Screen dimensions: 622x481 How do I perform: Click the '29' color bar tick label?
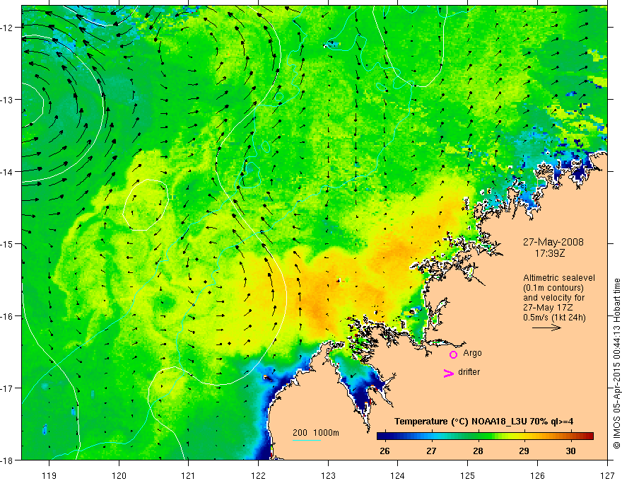point(524,451)
